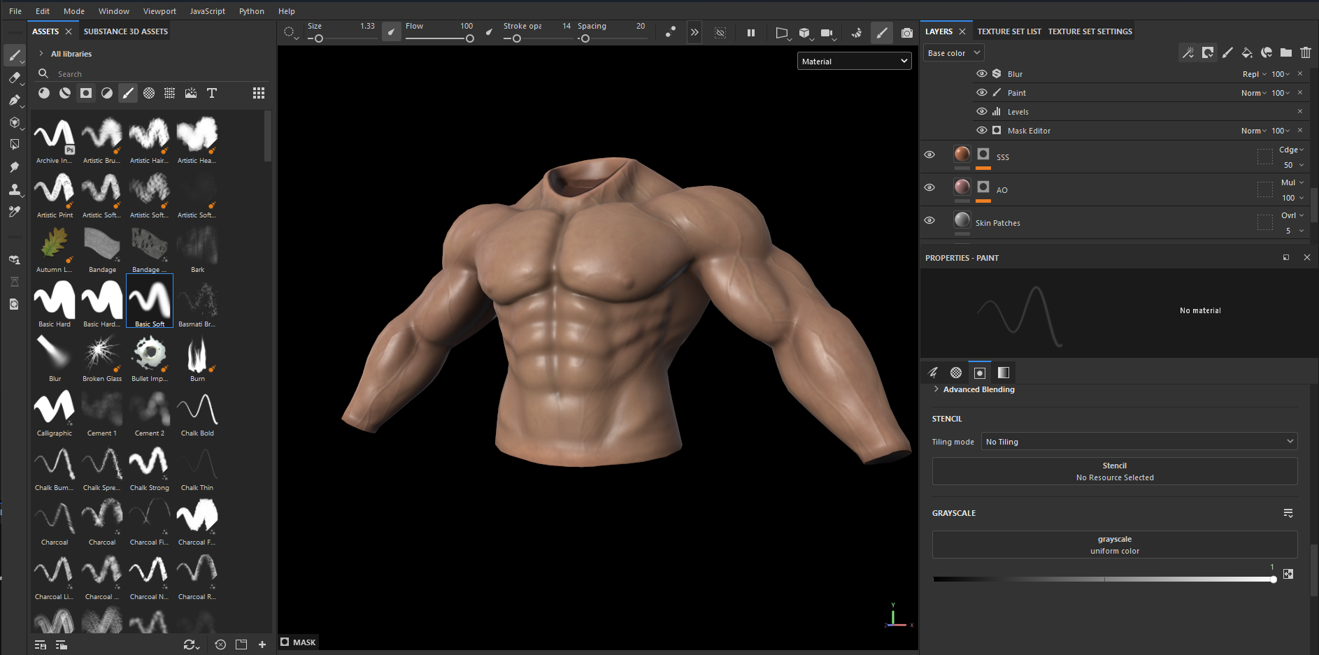Image resolution: width=1319 pixels, height=655 pixels.
Task: Open the Viewport menu
Action: point(159,11)
